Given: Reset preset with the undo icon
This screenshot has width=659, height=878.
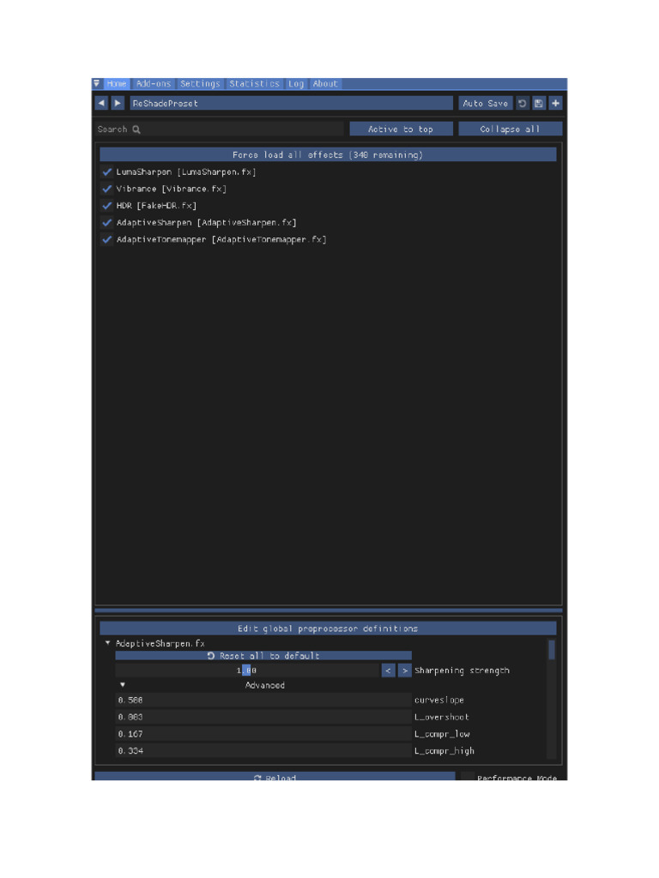Looking at the screenshot, I should [x=523, y=103].
